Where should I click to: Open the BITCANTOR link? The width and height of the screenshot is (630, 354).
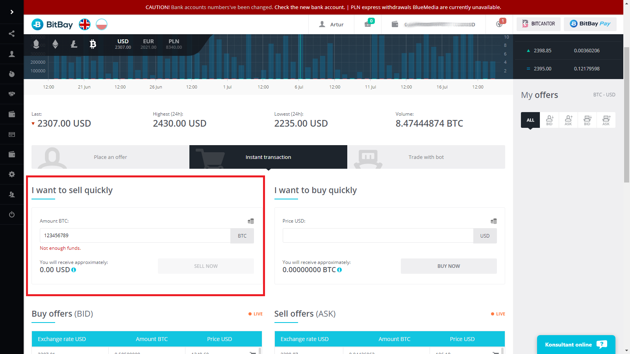[539, 24]
